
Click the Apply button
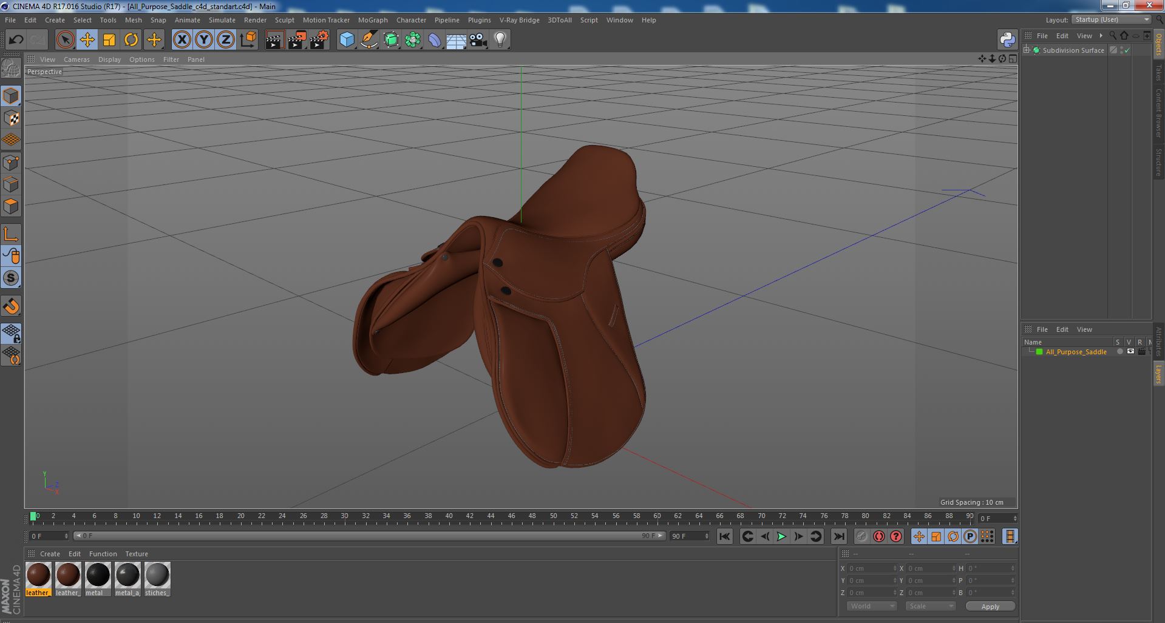[x=990, y=607]
